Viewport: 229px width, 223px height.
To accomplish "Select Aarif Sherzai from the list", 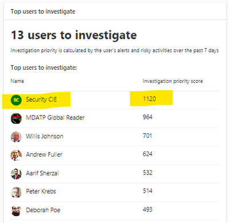I will click(42, 173).
